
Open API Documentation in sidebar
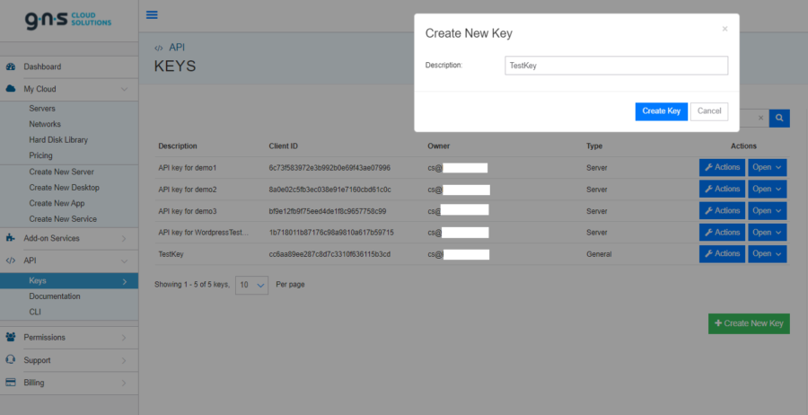pos(55,296)
